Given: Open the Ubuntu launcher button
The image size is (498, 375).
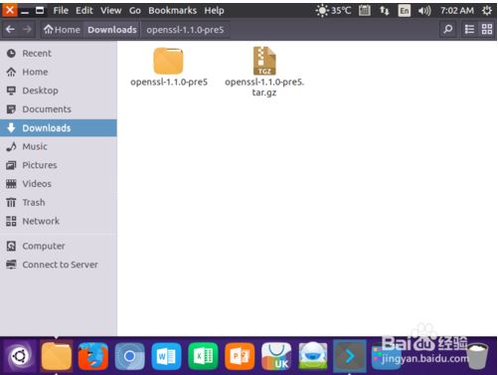Looking at the screenshot, I should tap(19, 357).
